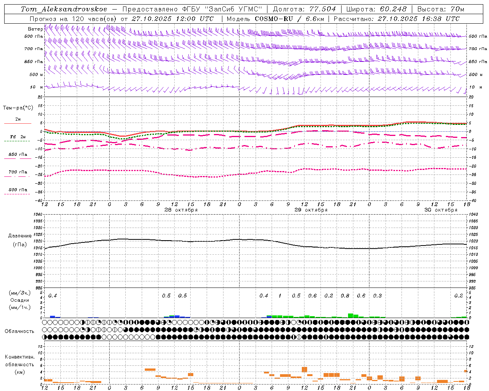Click the Td 2м dew point legend entry
Viewport: 489px width, 391px height.
click(18, 137)
